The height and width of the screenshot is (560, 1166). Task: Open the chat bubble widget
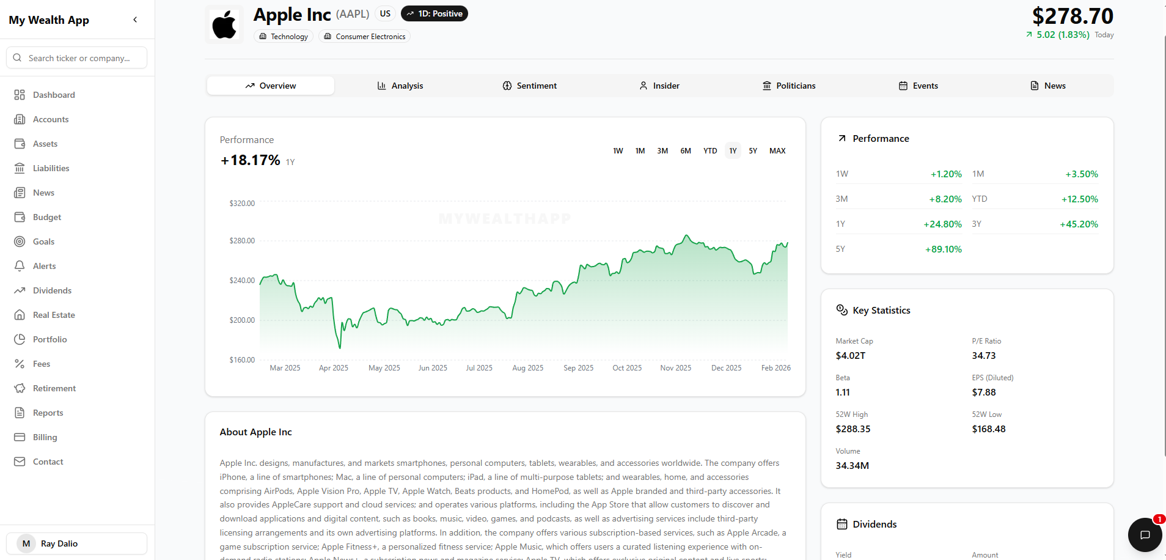(1145, 535)
